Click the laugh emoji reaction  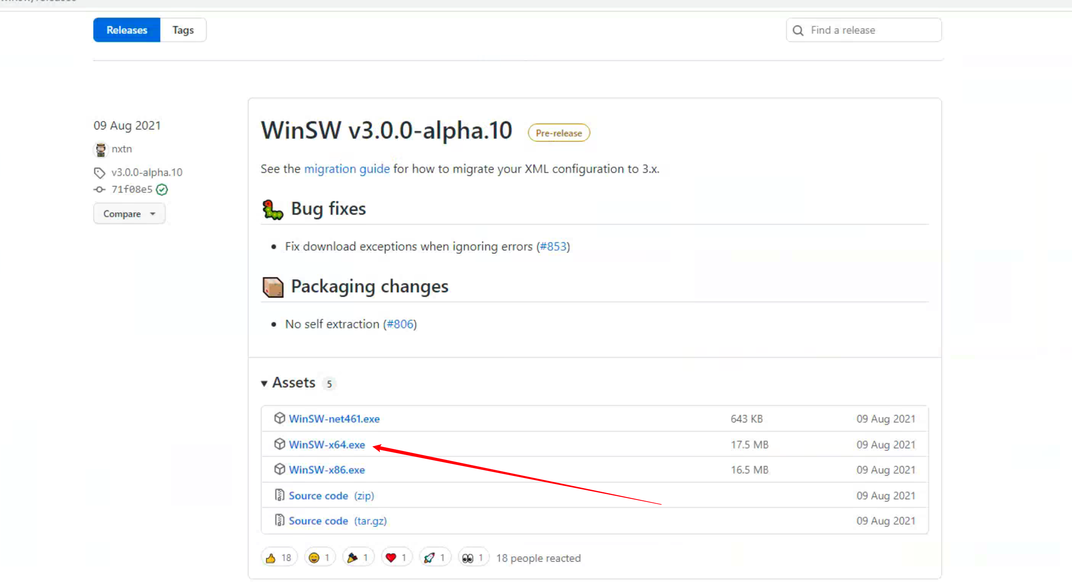click(319, 558)
